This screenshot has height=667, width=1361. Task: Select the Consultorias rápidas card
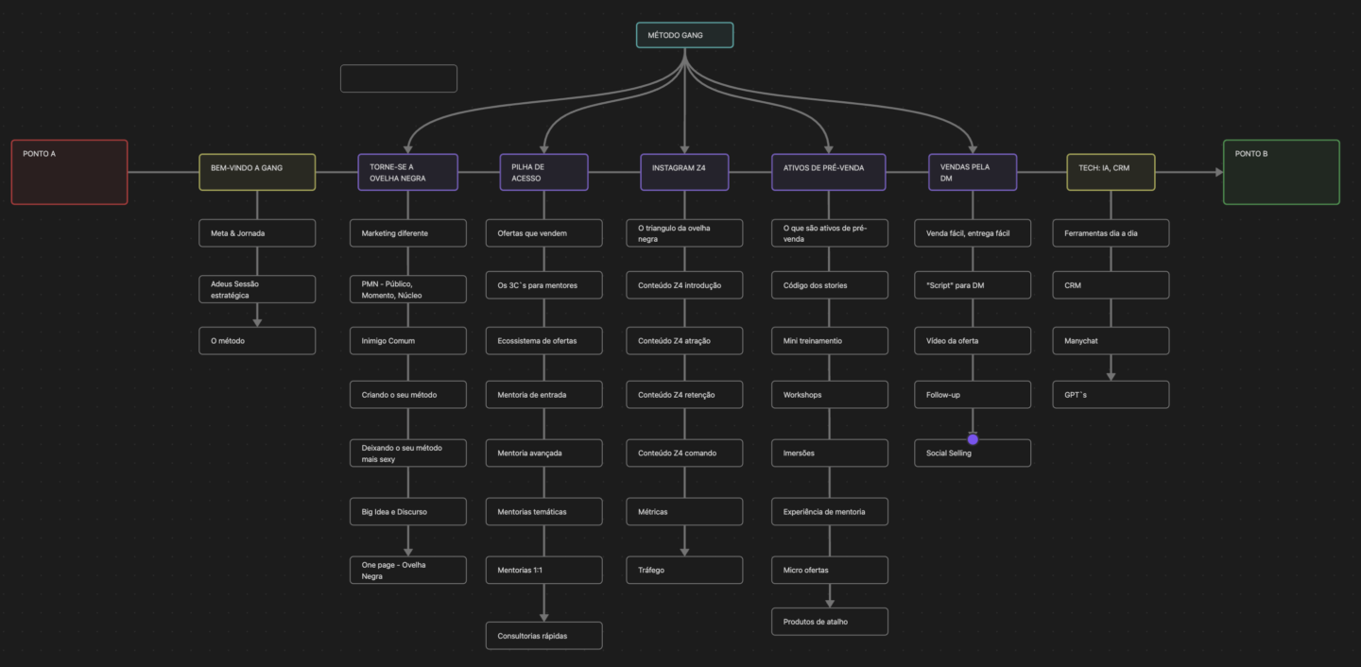tap(543, 636)
